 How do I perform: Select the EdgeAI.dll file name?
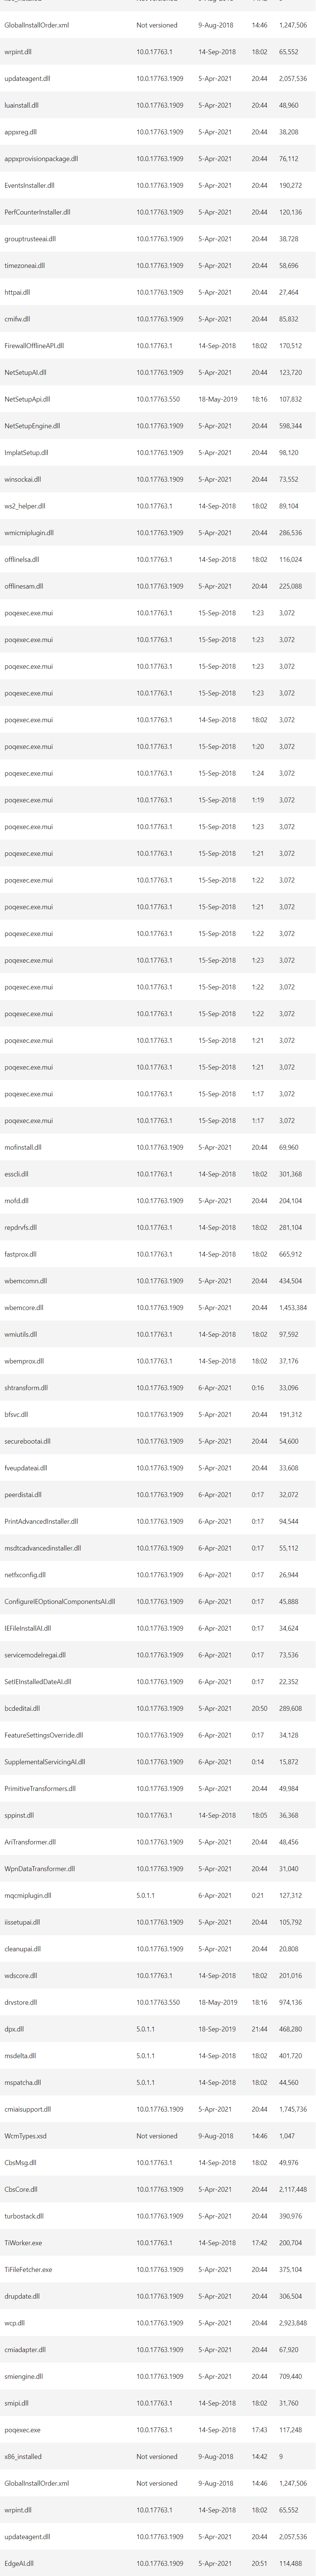pyautogui.click(x=19, y=2563)
